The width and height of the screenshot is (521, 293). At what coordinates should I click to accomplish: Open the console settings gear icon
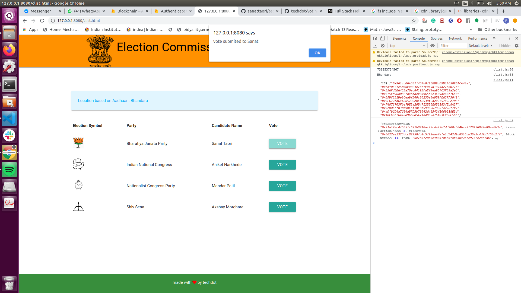[517, 46]
